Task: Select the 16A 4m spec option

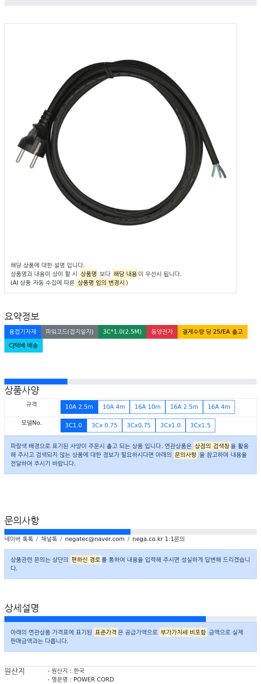Action: click(x=219, y=407)
